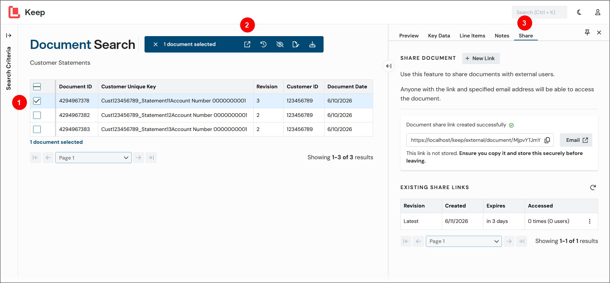
Task: Clear selection with the X icon
Action: click(156, 44)
